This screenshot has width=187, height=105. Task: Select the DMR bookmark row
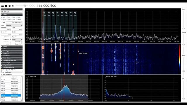coord(11,81)
